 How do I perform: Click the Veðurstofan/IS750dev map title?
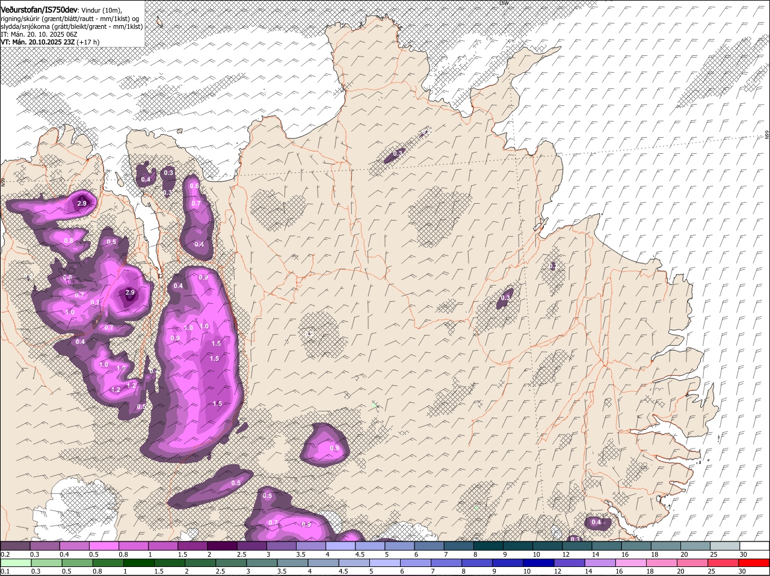[x=39, y=9]
